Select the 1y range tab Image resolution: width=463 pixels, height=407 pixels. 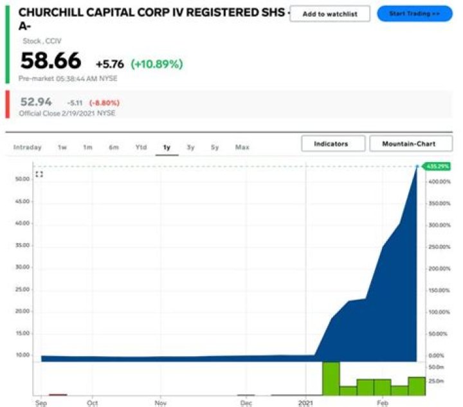pyautogui.click(x=167, y=147)
